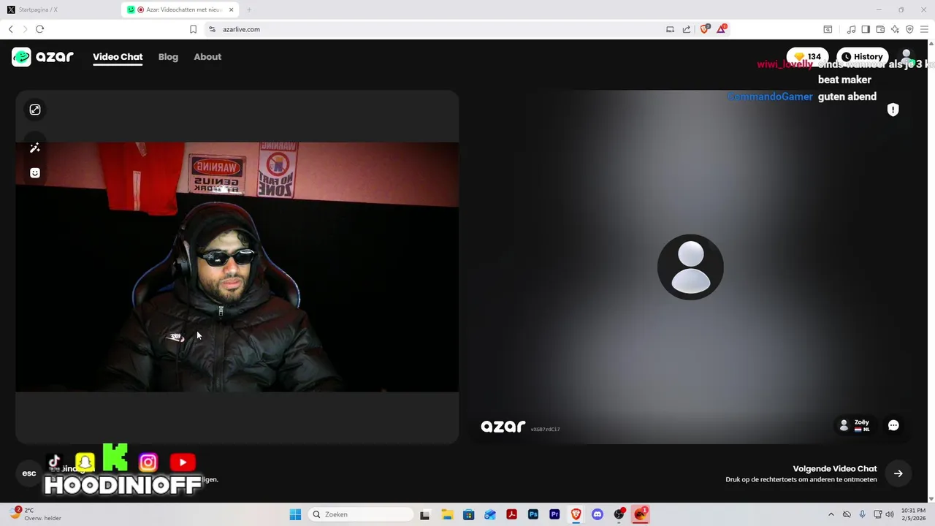Screen dimensions: 935x526
Task: Open the chat bubble icon next to Zoëy
Action: [893, 425]
